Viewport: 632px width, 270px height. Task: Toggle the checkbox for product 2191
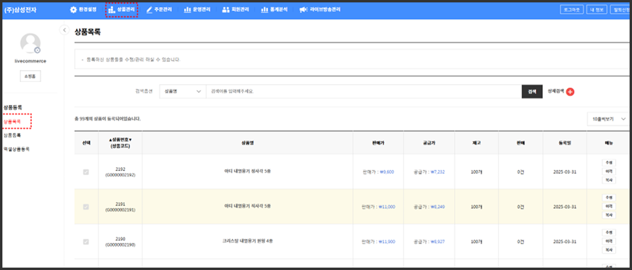(x=86, y=206)
